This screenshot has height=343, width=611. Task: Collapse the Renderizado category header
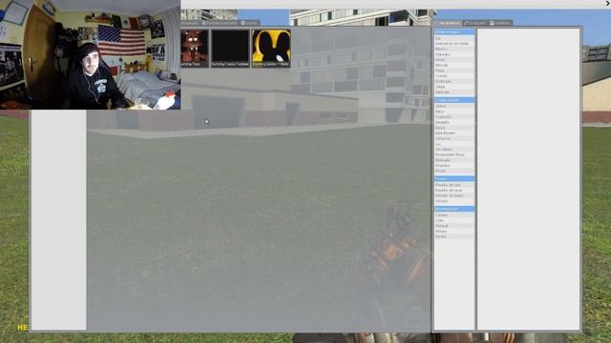454,209
